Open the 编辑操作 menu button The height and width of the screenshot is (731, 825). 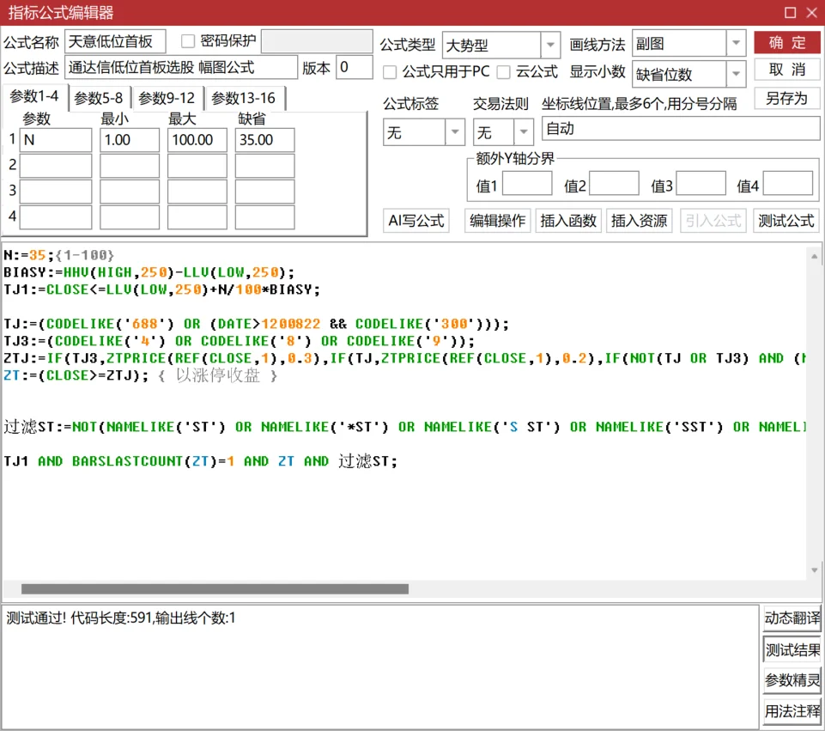[x=497, y=221]
